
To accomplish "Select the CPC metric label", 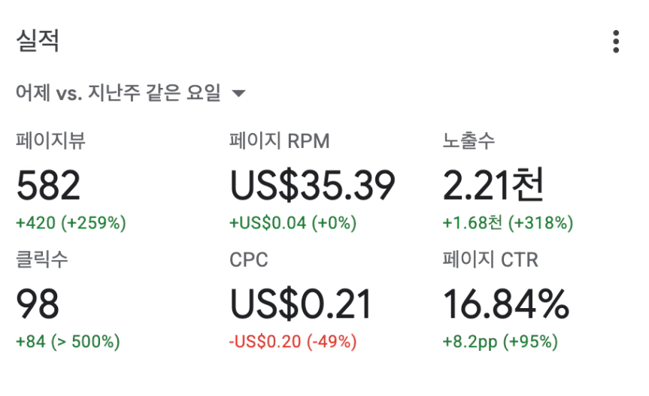I will (249, 260).
